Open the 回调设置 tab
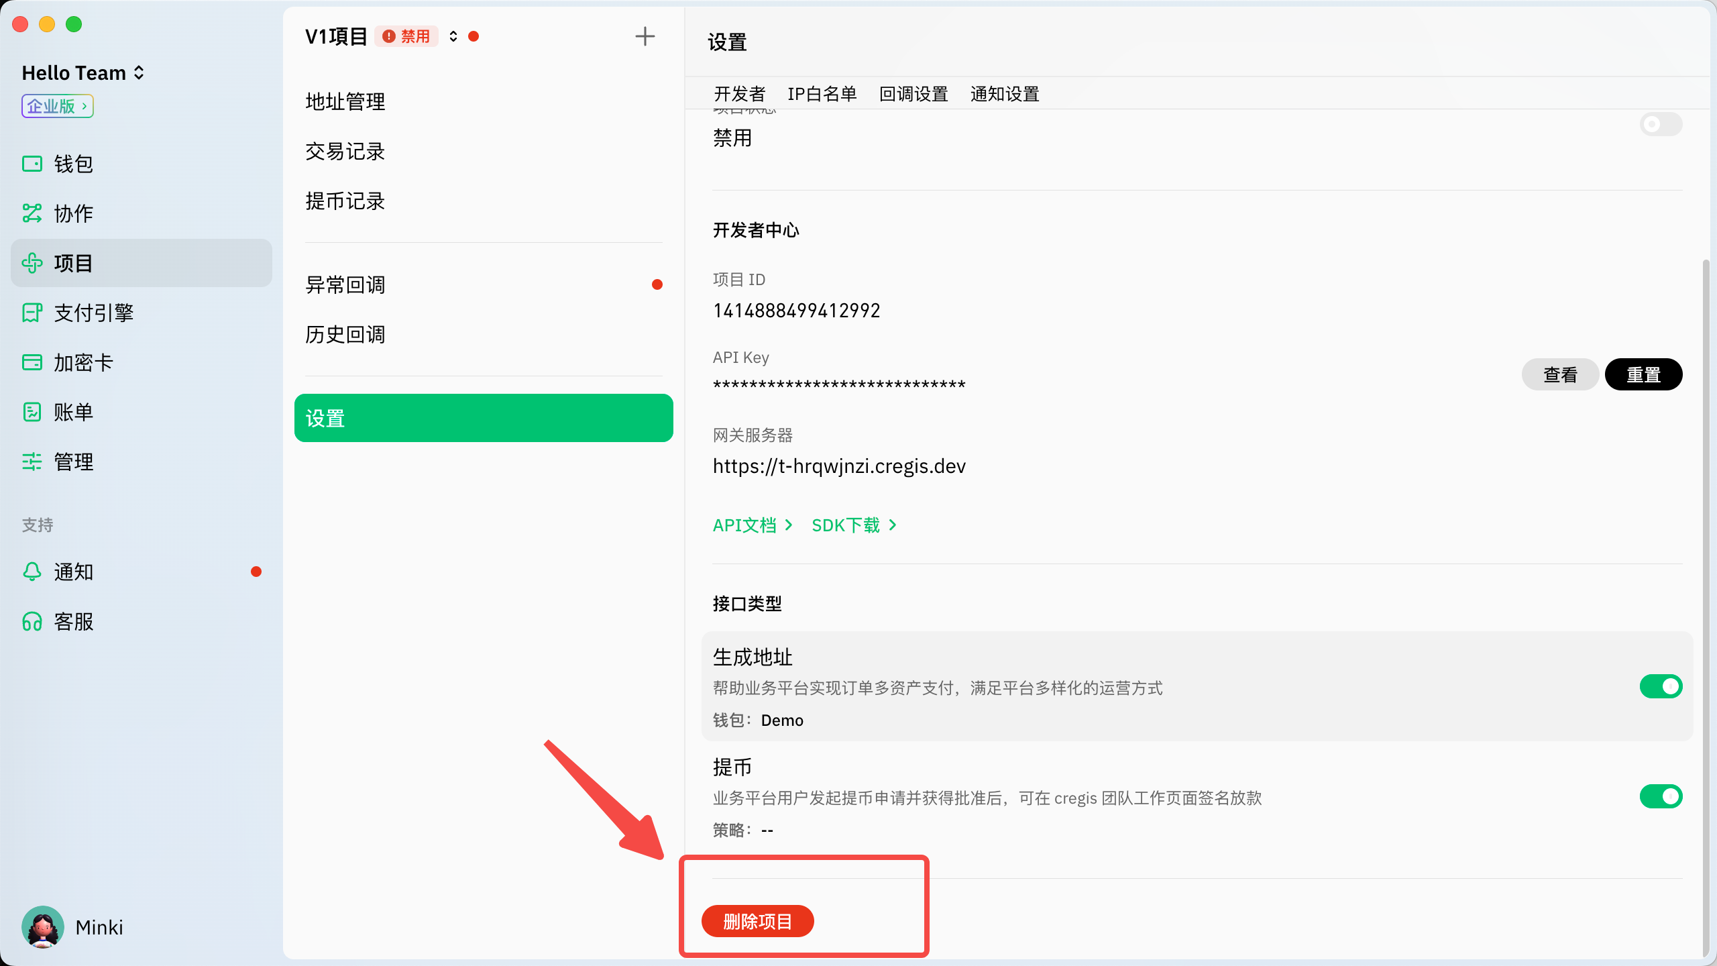Viewport: 1717px width, 966px height. click(913, 94)
